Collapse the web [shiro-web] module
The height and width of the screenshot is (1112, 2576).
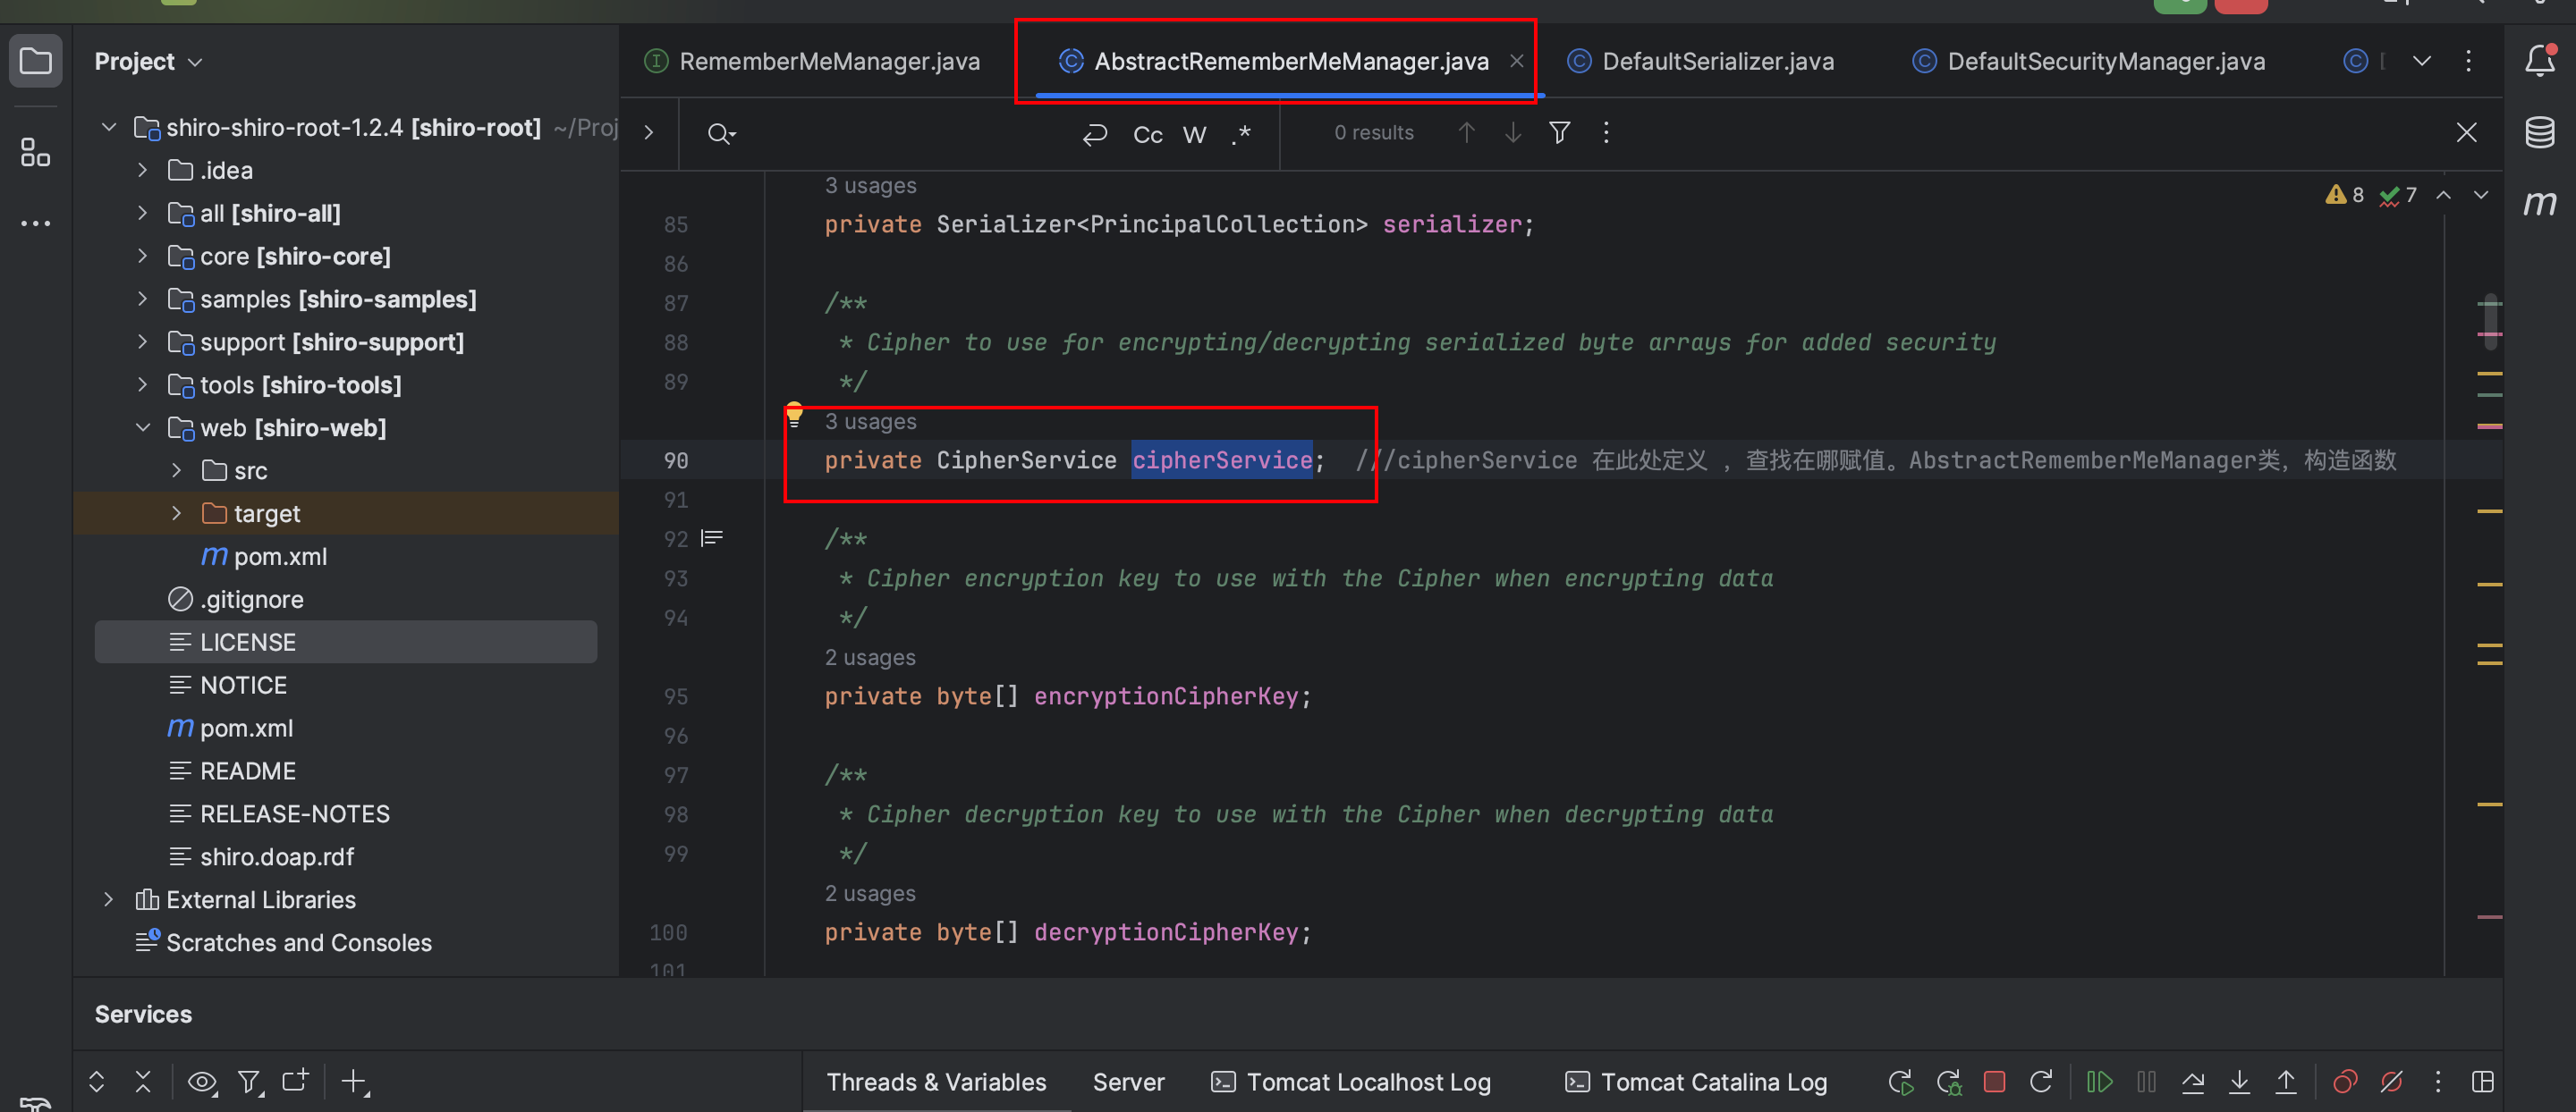pos(143,428)
